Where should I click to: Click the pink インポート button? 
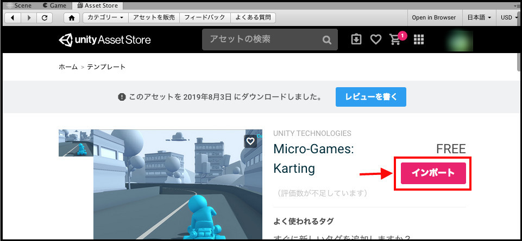point(433,173)
